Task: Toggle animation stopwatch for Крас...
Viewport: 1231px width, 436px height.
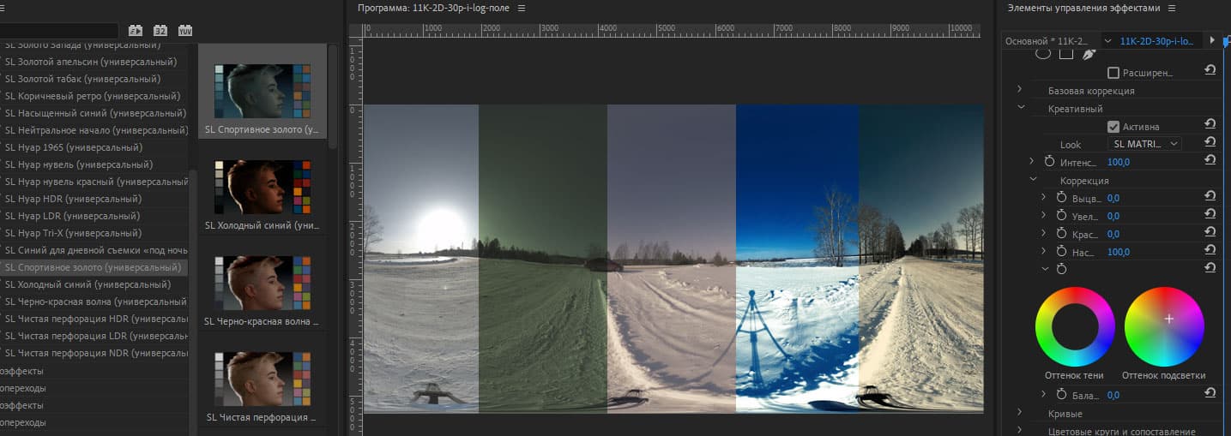Action: point(1062,234)
